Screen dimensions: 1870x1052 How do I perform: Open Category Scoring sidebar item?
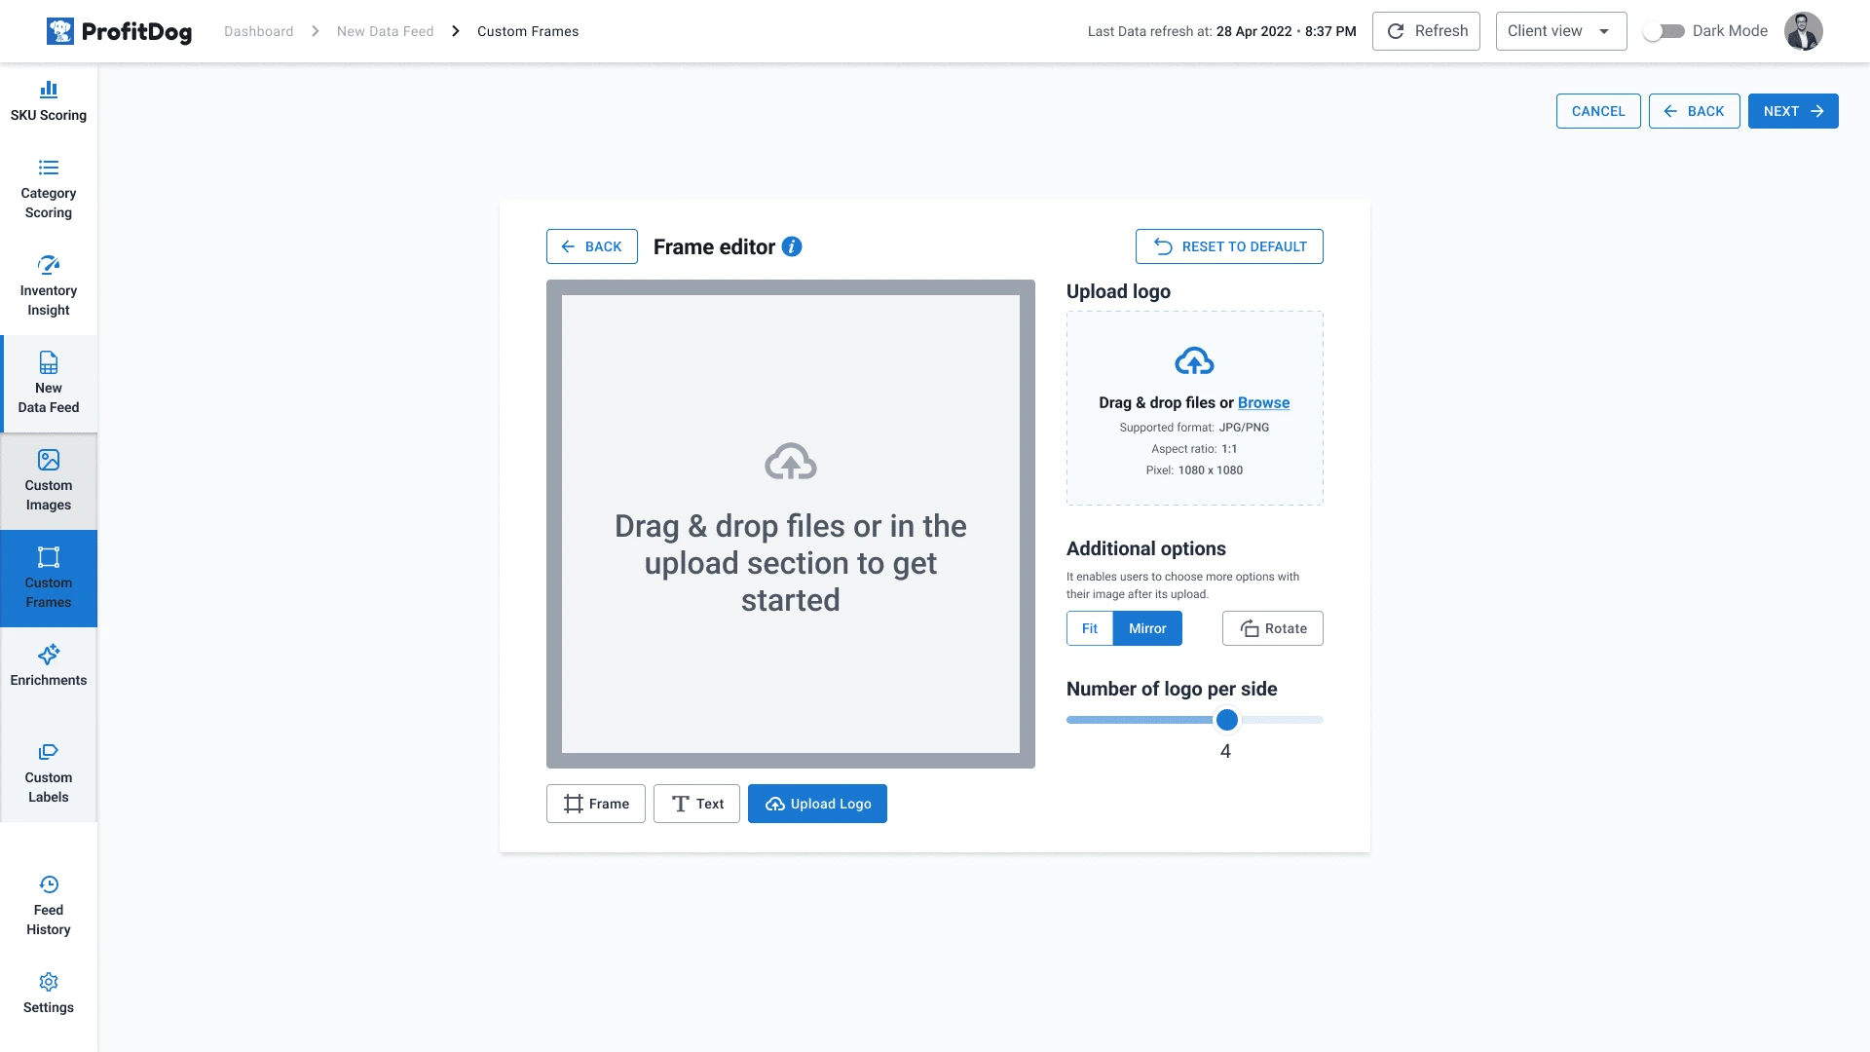click(49, 189)
